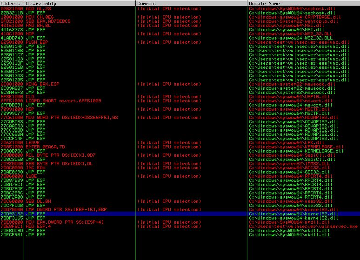Screen dimensions: 360x260
Task: Click address 77CAAC33
Action: 12,126
